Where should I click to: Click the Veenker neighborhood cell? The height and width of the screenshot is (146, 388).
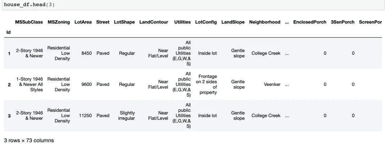(x=272, y=84)
